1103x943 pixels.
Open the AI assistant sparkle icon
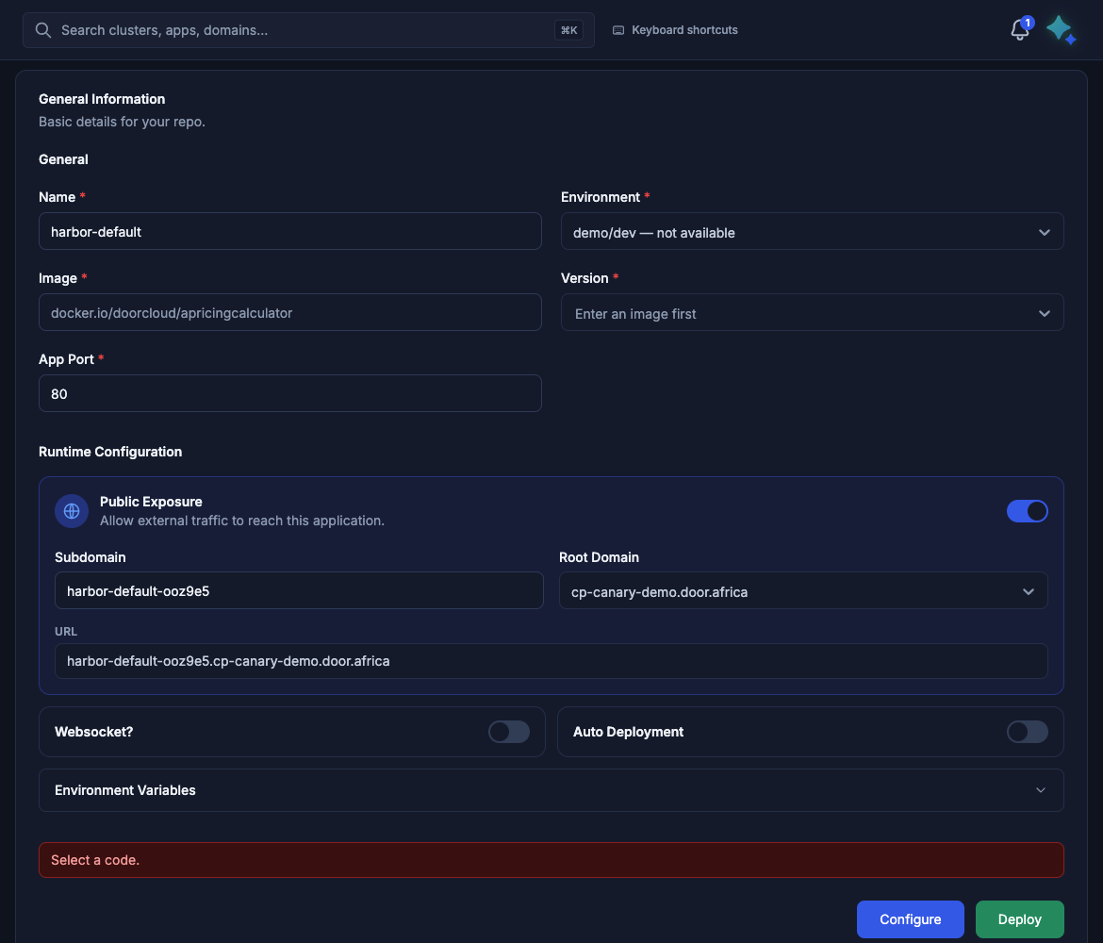click(1061, 29)
